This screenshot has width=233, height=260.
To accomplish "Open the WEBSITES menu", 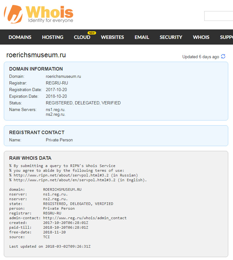I will [x=113, y=37].
